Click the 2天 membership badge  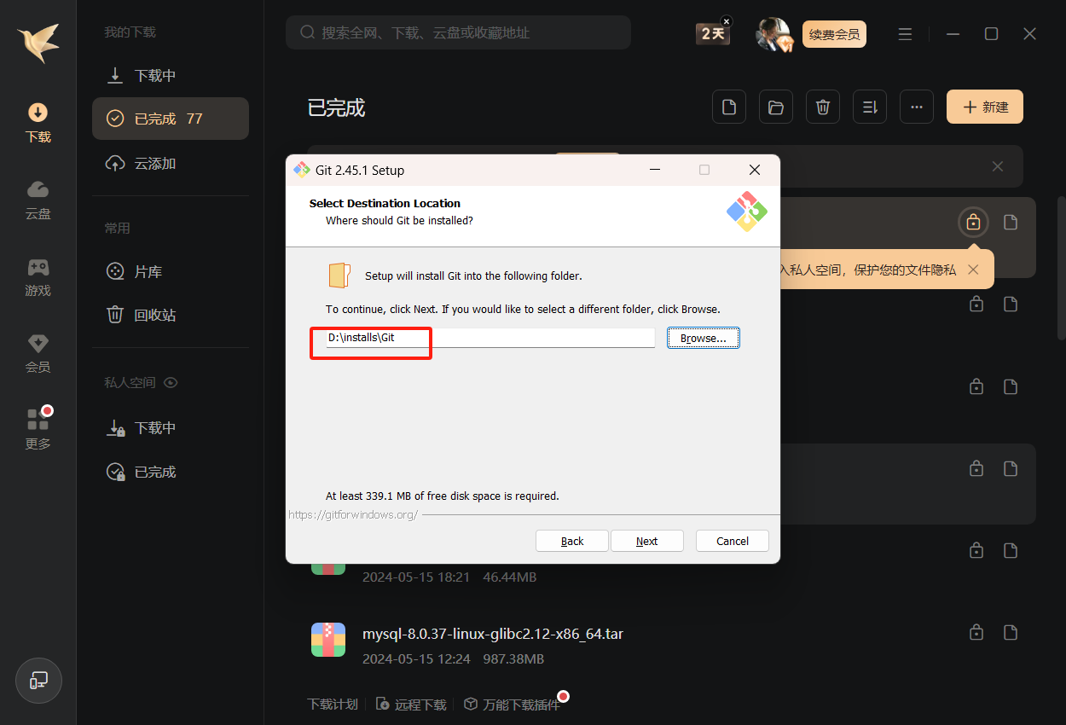pyautogui.click(x=712, y=33)
